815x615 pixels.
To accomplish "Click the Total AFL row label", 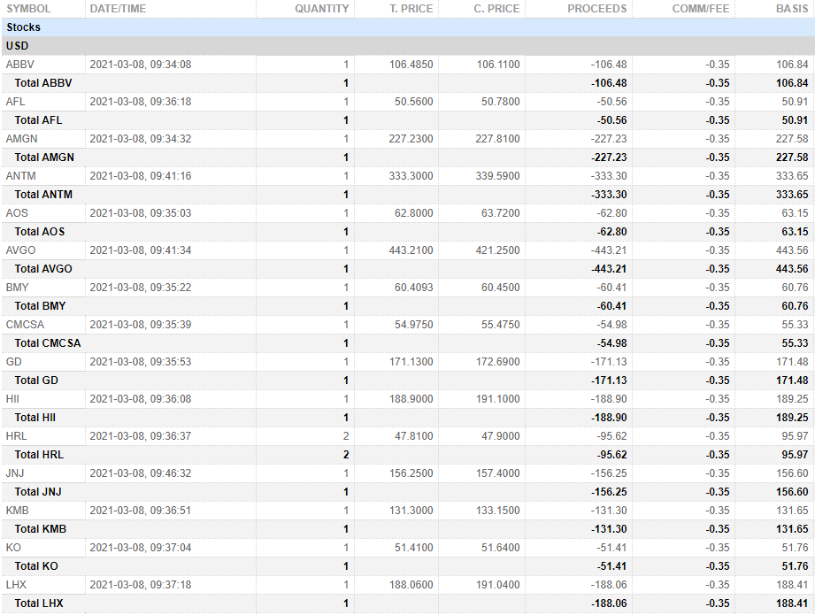I will (38, 120).
